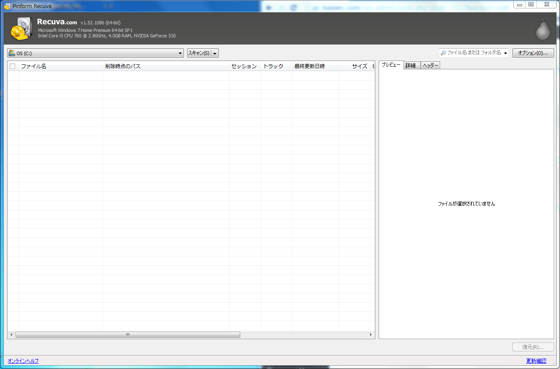Click the filename or folder search field
The height and width of the screenshot is (369, 560).
click(x=474, y=53)
